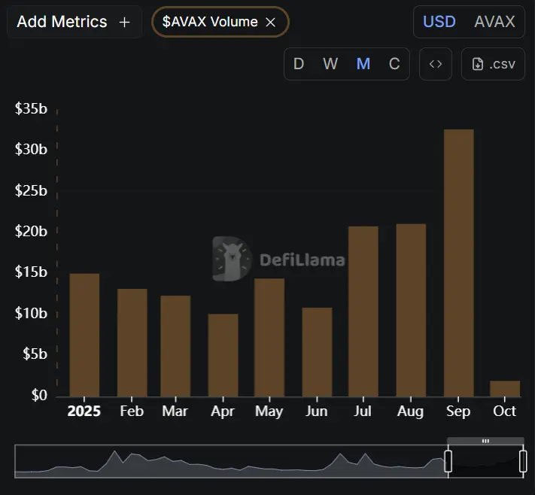Select monthly (M) interval
The width and height of the screenshot is (535, 495).
[363, 64]
